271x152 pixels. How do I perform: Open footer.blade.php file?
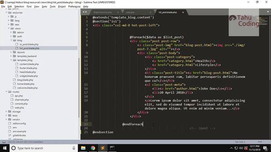point(28,68)
